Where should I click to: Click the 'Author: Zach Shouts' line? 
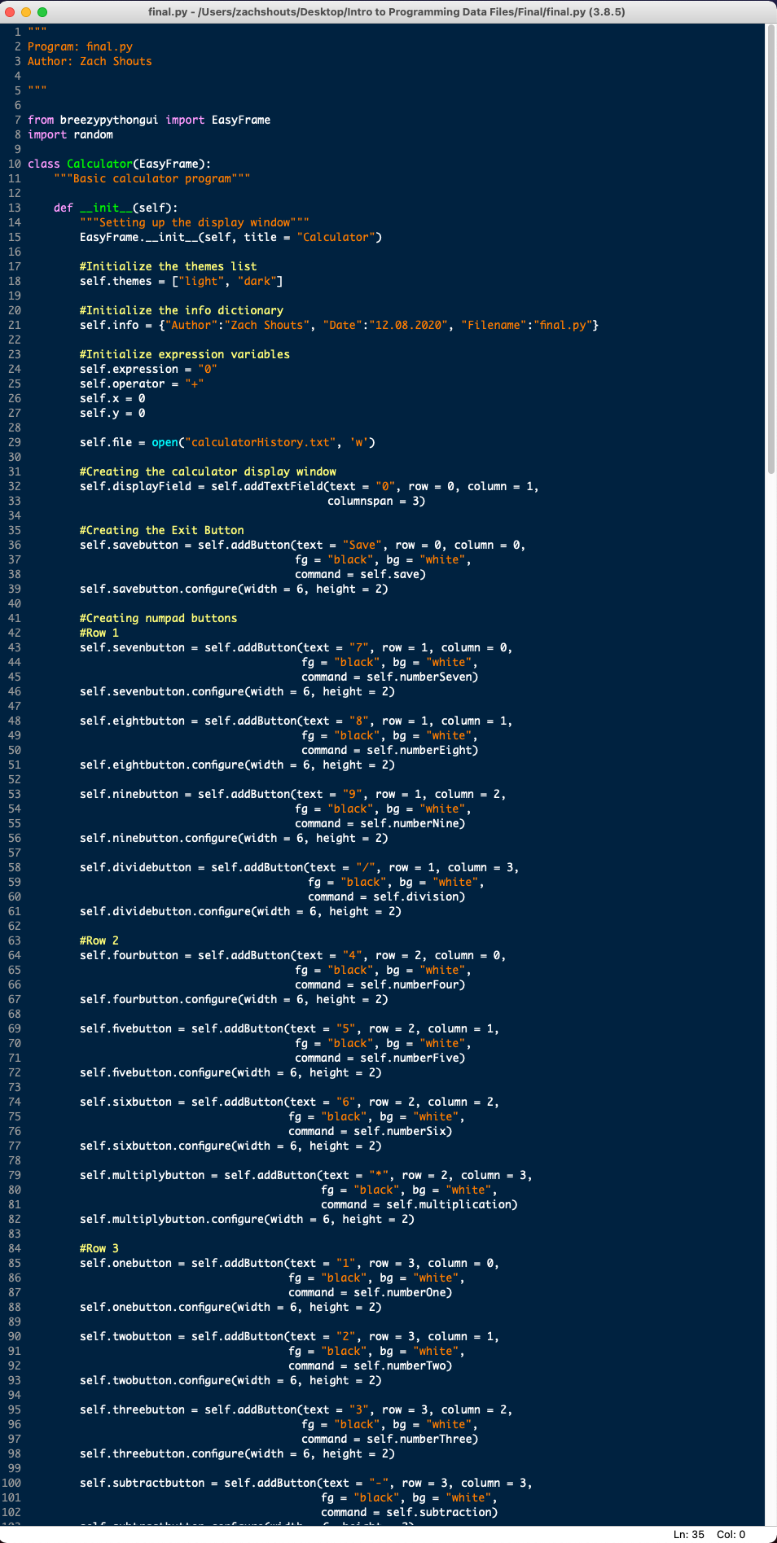coord(90,61)
